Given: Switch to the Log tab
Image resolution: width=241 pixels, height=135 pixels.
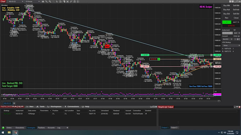Looking at the screenshot, I should click(59, 128).
